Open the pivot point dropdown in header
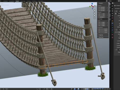Screen dimensions: 120x90 point(44,89)
